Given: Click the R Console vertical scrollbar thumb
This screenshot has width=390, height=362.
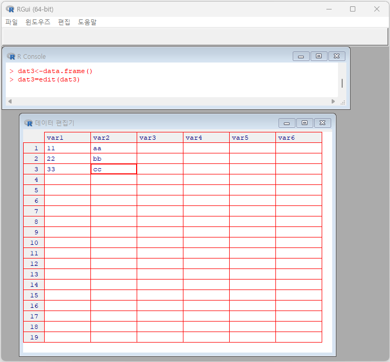Looking at the screenshot, I should tap(342, 84).
